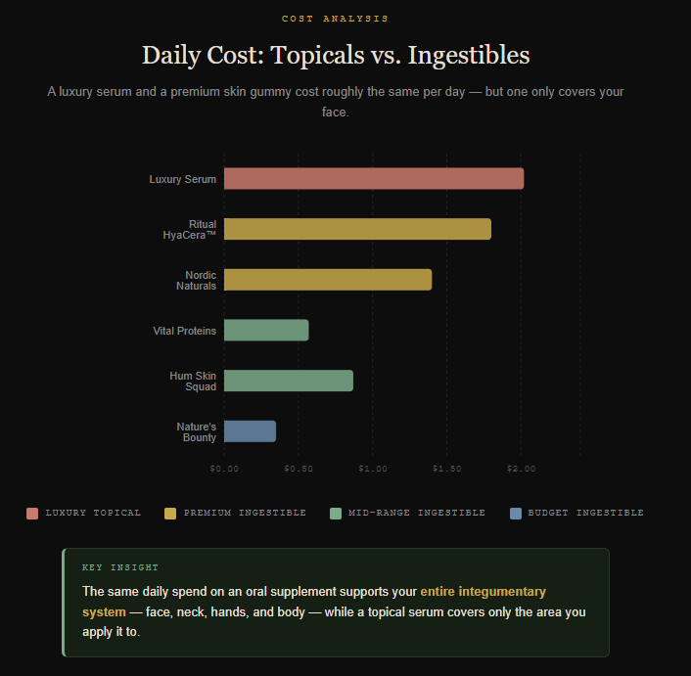Click the $2.00 axis tick label

(521, 469)
